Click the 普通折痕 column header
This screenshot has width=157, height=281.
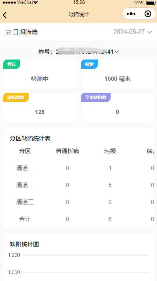[67, 151]
